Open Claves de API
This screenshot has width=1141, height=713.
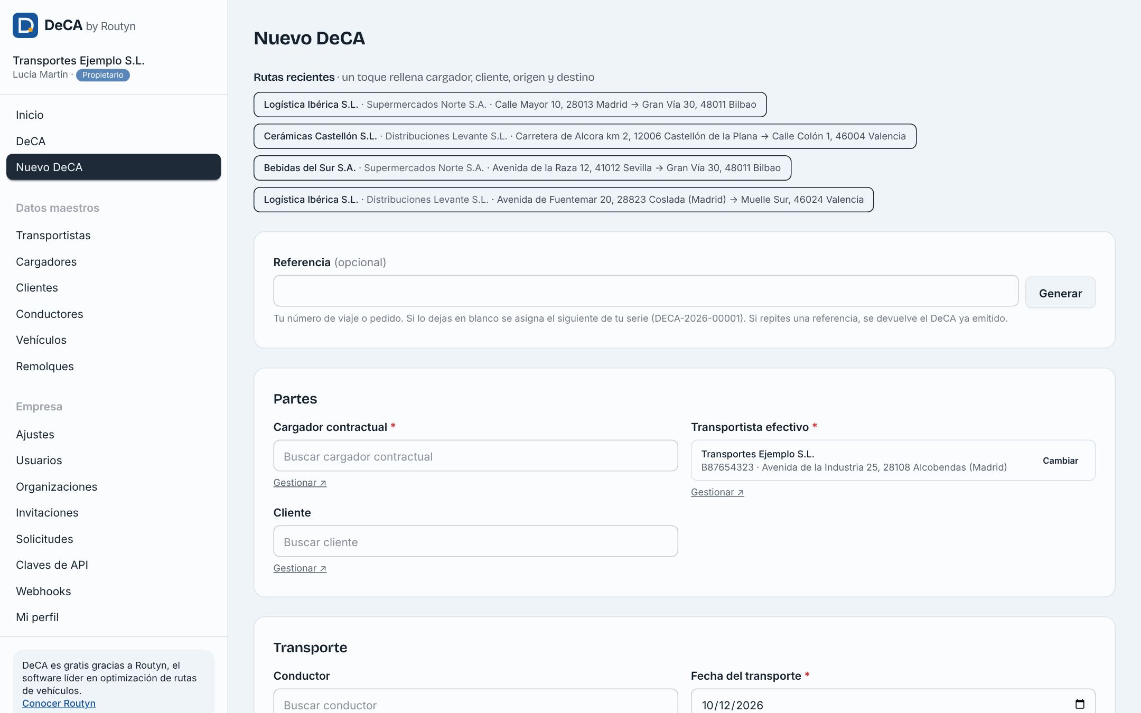click(x=114, y=565)
